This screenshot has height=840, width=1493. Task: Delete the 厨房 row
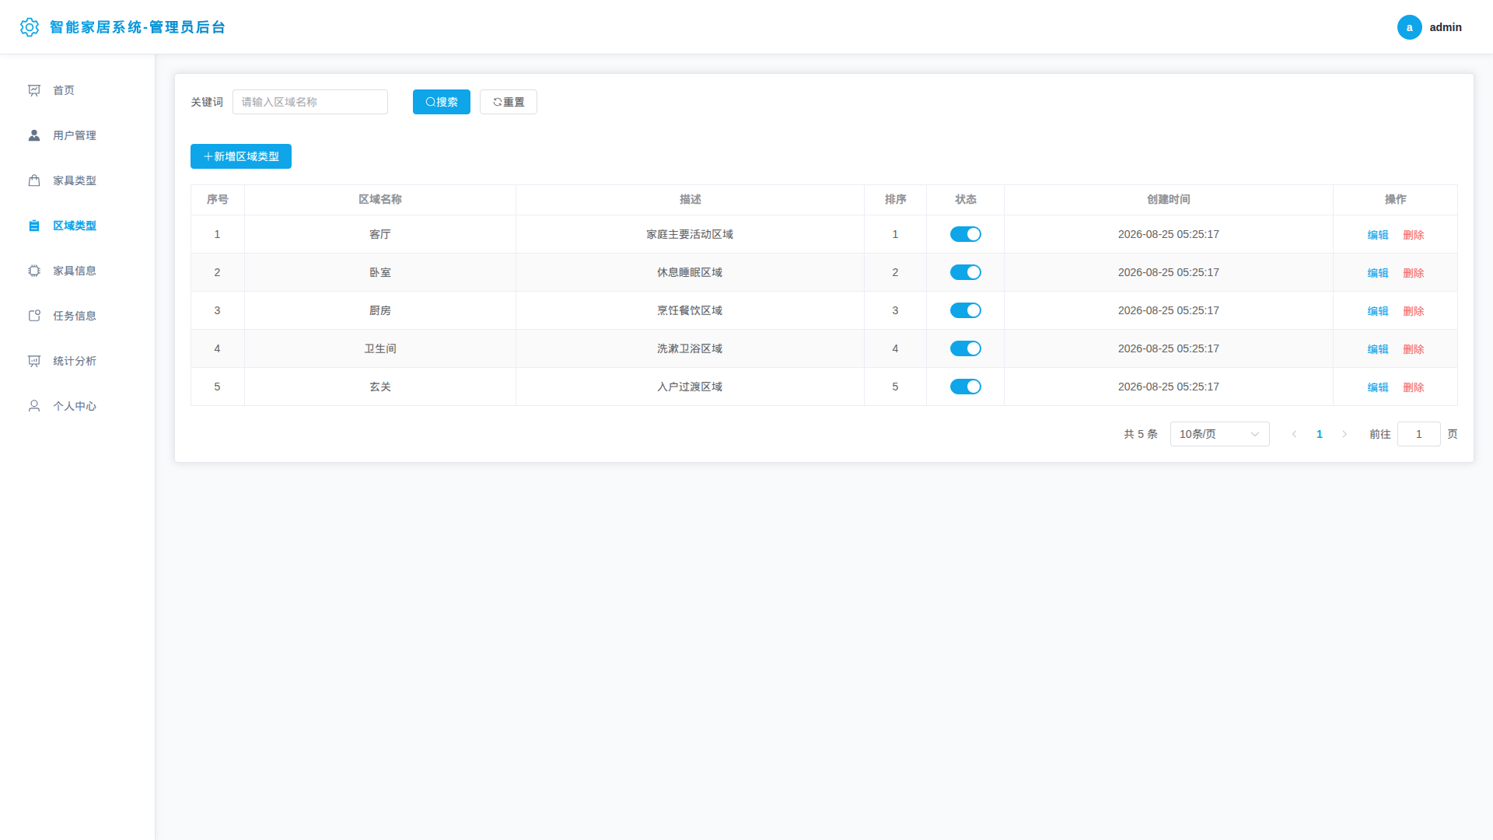tap(1414, 311)
